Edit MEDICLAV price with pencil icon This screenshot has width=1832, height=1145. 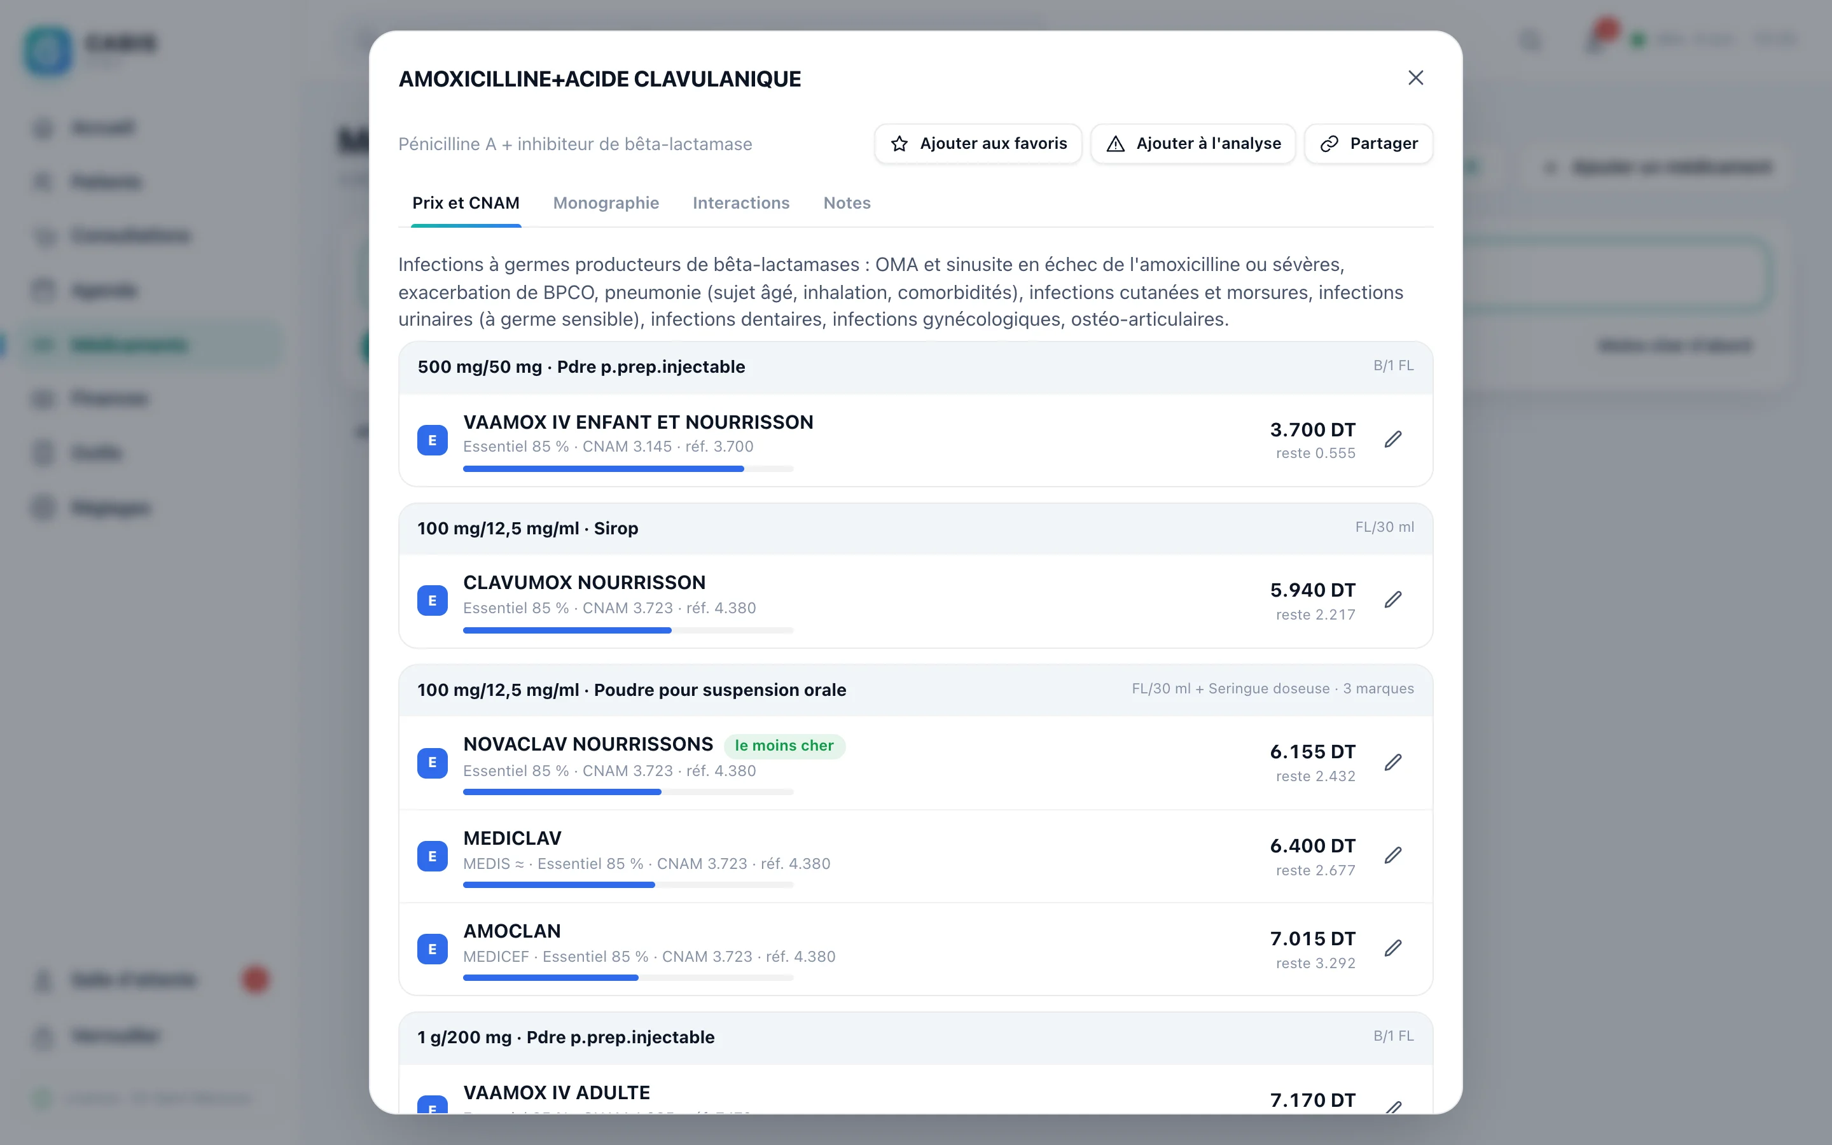pos(1393,855)
